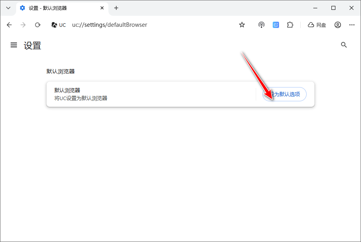Screen dimensions: 361x242
Task: Click the address bar URL field
Action: tap(110, 25)
